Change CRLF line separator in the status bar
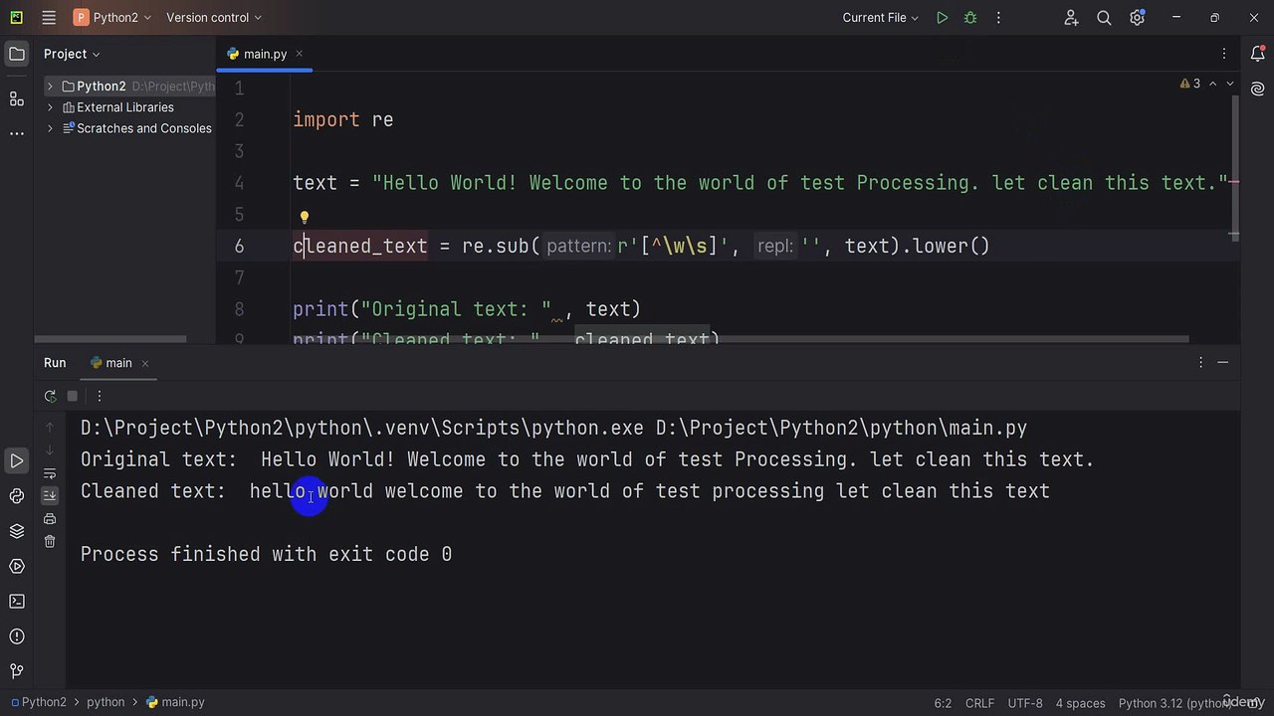The width and height of the screenshot is (1274, 716). point(979,703)
